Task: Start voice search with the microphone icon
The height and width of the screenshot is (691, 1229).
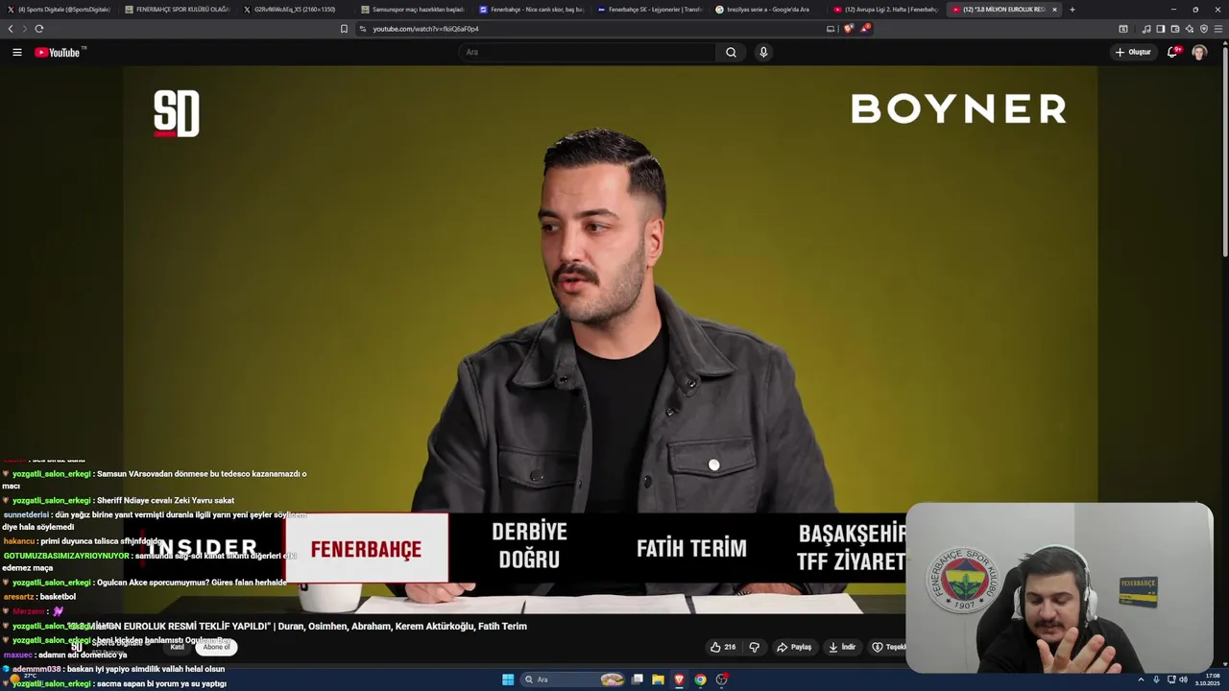Action: [763, 52]
